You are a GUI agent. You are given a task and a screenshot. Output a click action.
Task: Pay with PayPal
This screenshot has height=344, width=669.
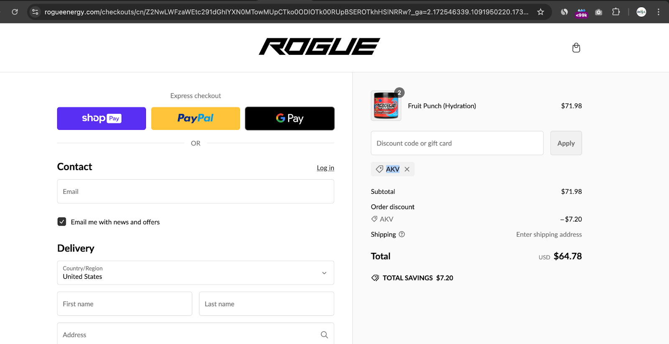[x=196, y=118]
